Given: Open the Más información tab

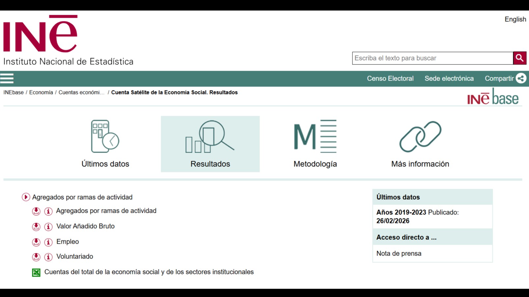Looking at the screenshot, I should point(420,144).
